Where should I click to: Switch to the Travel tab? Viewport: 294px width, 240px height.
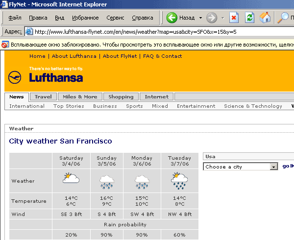pyautogui.click(x=43, y=96)
